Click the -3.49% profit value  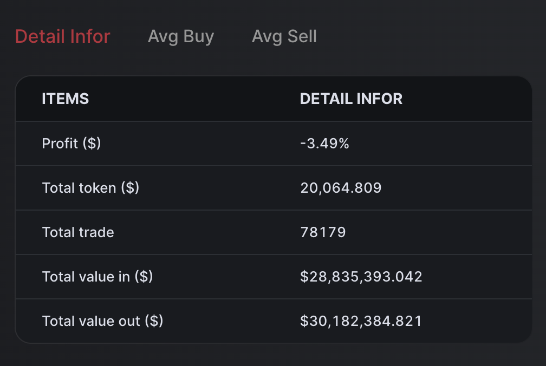[x=325, y=143]
